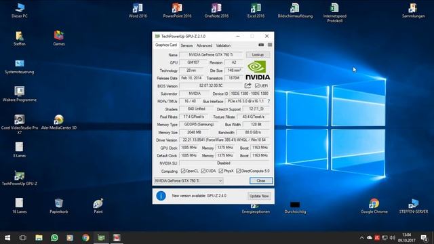Click the NVIDIA SLI Disabled field

coord(224,163)
